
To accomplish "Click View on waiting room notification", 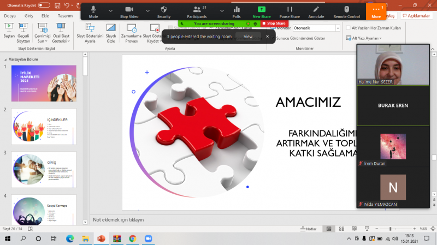I will point(247,37).
